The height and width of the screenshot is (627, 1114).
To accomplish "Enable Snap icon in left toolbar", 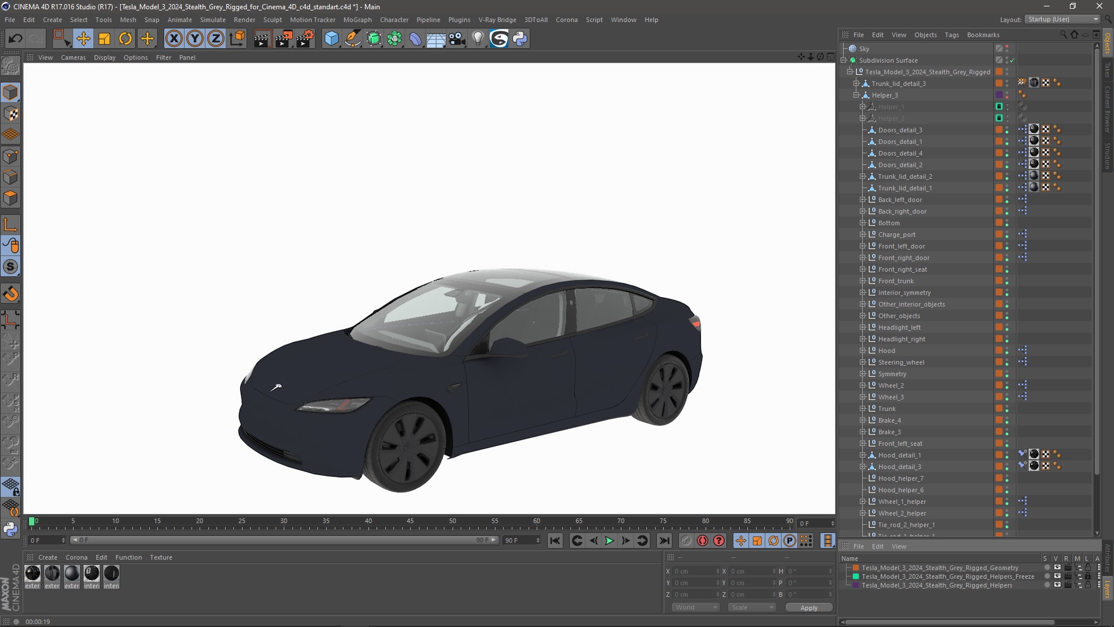I will 10,267.
